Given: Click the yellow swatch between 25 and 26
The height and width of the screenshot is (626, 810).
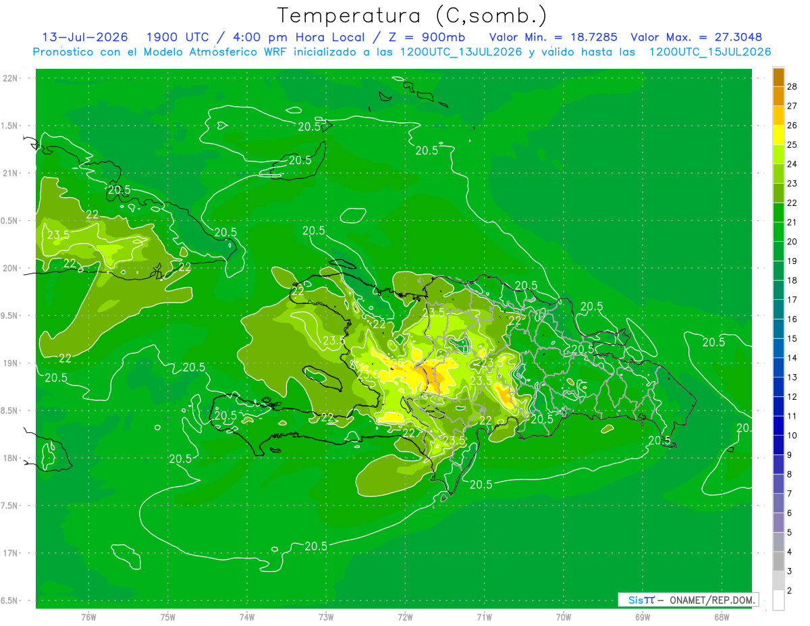Looking at the screenshot, I should pyautogui.click(x=778, y=135).
